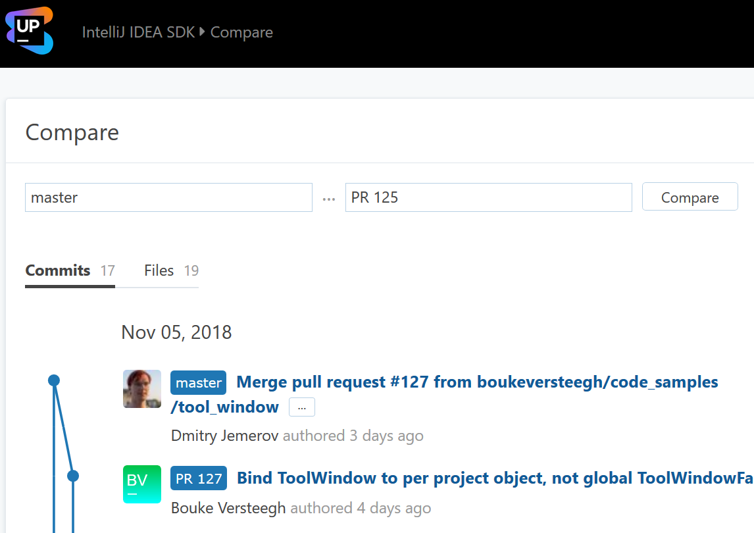
Task: Open IntelliJ IDEA SDK project breadcrumb
Action: coord(138,32)
